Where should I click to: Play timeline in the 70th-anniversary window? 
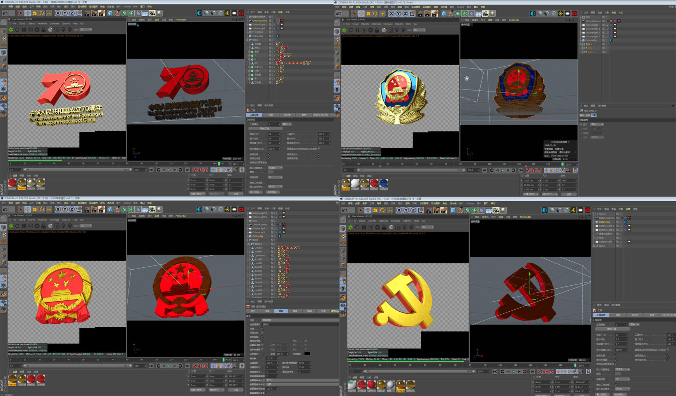169,170
